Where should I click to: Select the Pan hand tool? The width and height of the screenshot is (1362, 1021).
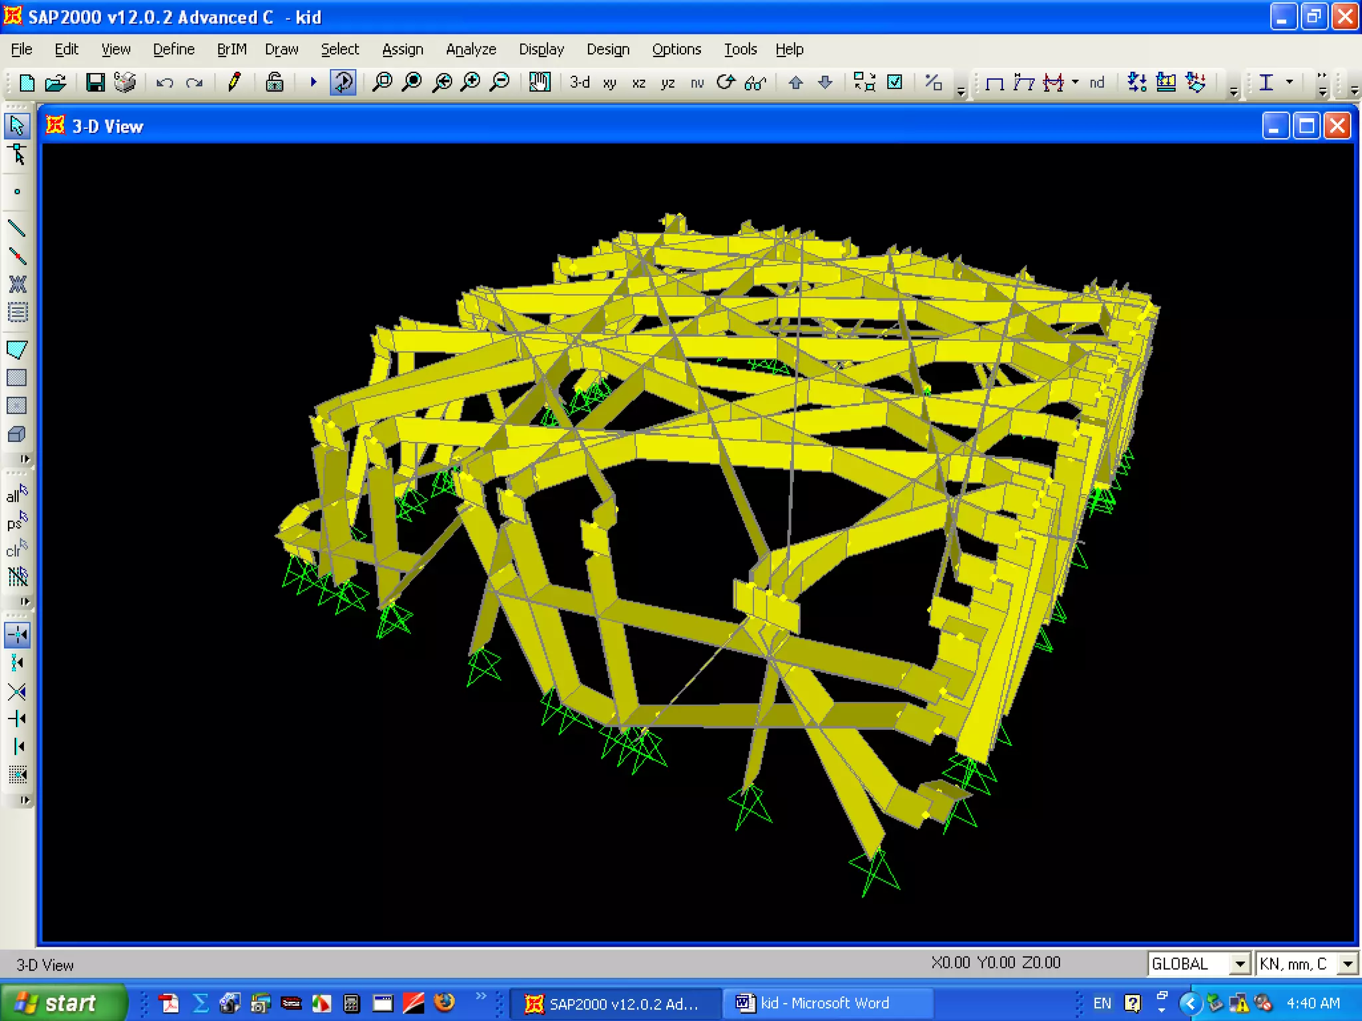coord(539,82)
